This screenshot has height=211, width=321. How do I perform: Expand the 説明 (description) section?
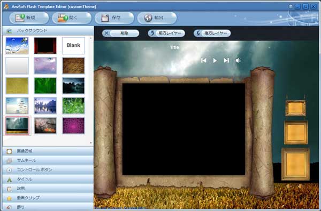click(48, 189)
